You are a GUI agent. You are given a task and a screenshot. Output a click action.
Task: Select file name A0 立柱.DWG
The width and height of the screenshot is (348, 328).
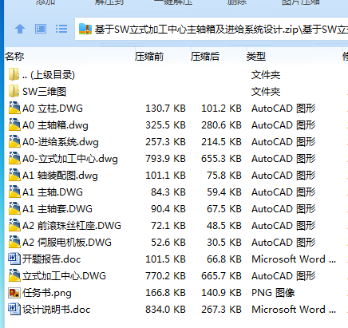tap(53, 109)
